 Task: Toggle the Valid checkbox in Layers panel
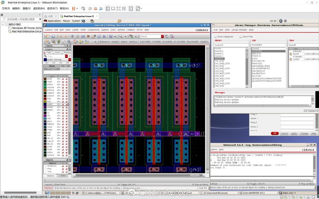(45, 53)
